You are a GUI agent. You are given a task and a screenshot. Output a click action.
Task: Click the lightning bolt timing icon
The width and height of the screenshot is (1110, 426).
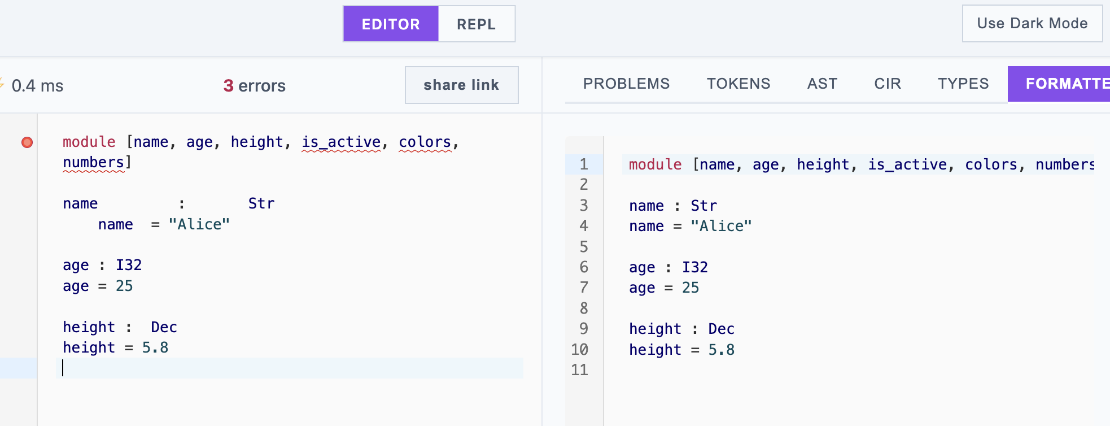pyautogui.click(x=2, y=85)
